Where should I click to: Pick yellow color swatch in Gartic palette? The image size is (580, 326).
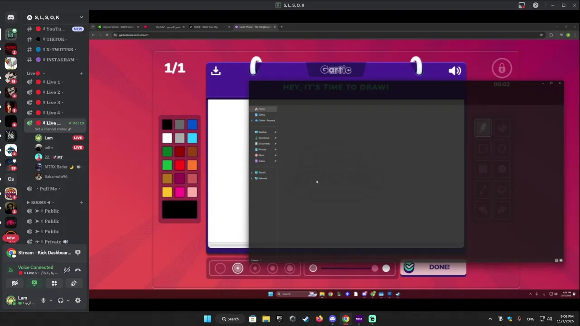click(x=167, y=192)
